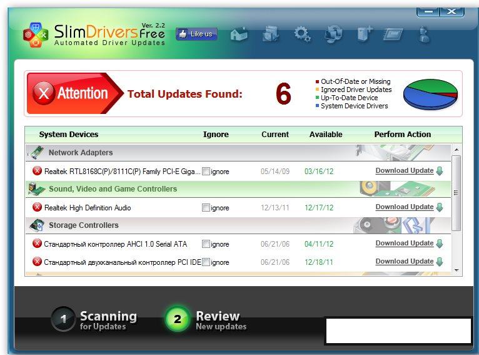Click the Storage Controllers category icon
Screen dimensions: 479x355
[37, 225]
